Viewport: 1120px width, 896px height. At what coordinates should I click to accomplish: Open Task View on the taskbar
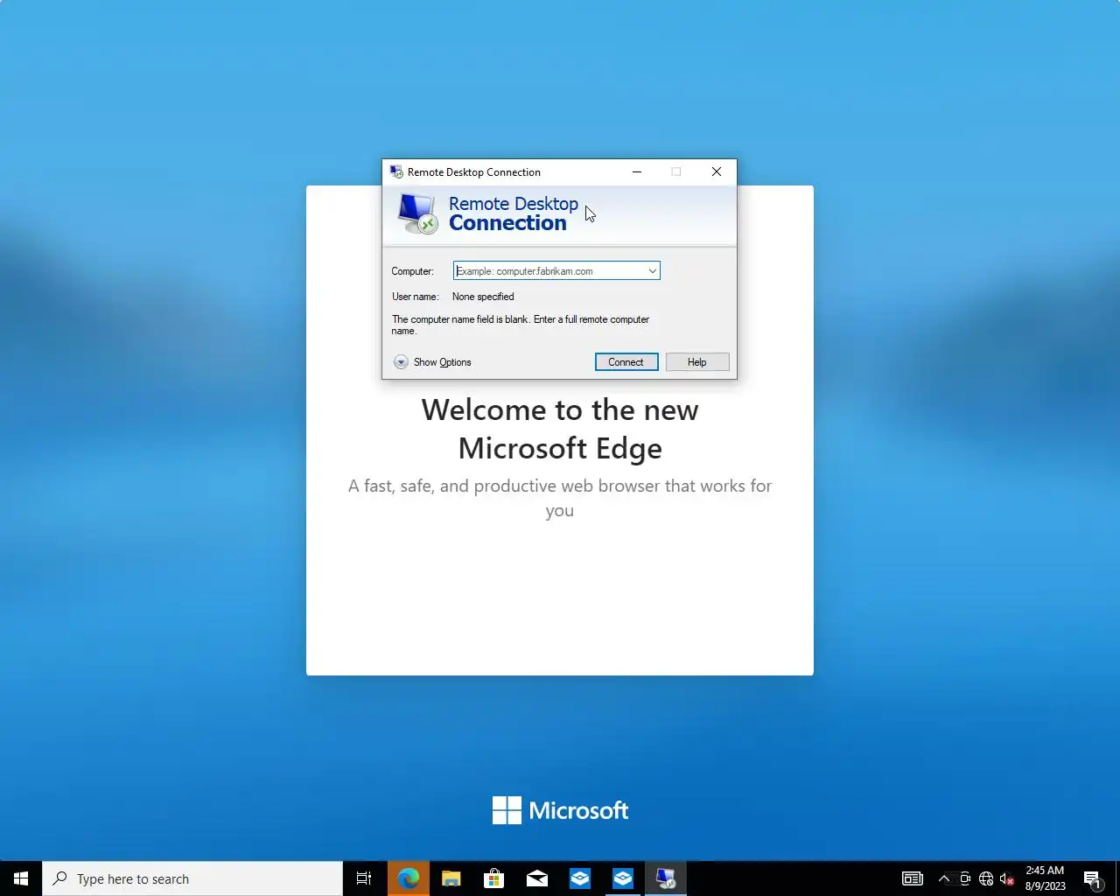[x=364, y=878]
